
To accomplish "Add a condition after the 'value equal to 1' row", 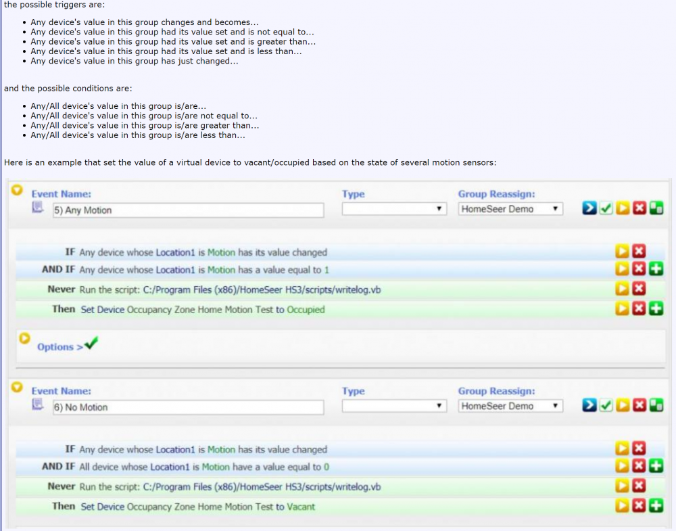I will (656, 269).
